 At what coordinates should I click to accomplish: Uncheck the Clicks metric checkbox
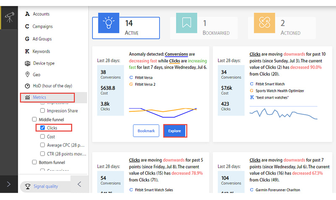42,128
